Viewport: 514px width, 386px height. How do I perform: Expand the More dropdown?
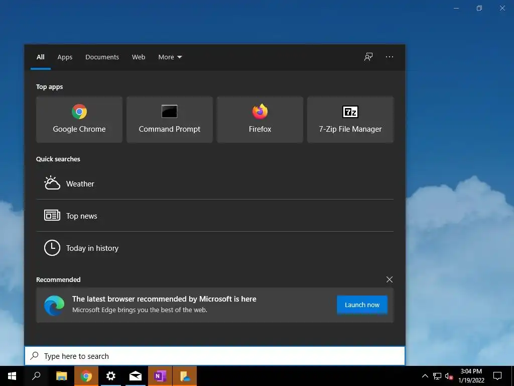coord(170,57)
